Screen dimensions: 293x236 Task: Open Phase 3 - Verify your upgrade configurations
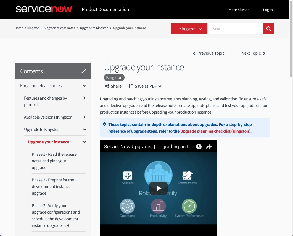(x=56, y=216)
